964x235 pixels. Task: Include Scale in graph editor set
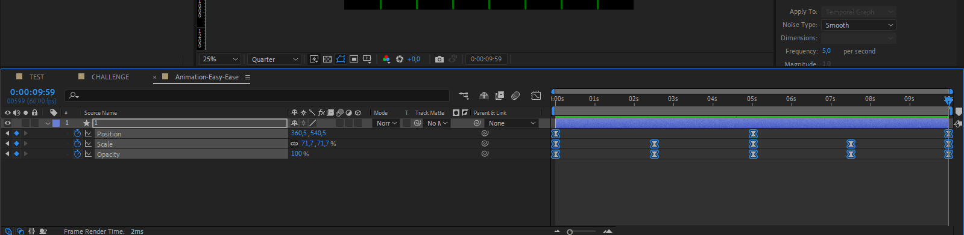[x=88, y=144]
